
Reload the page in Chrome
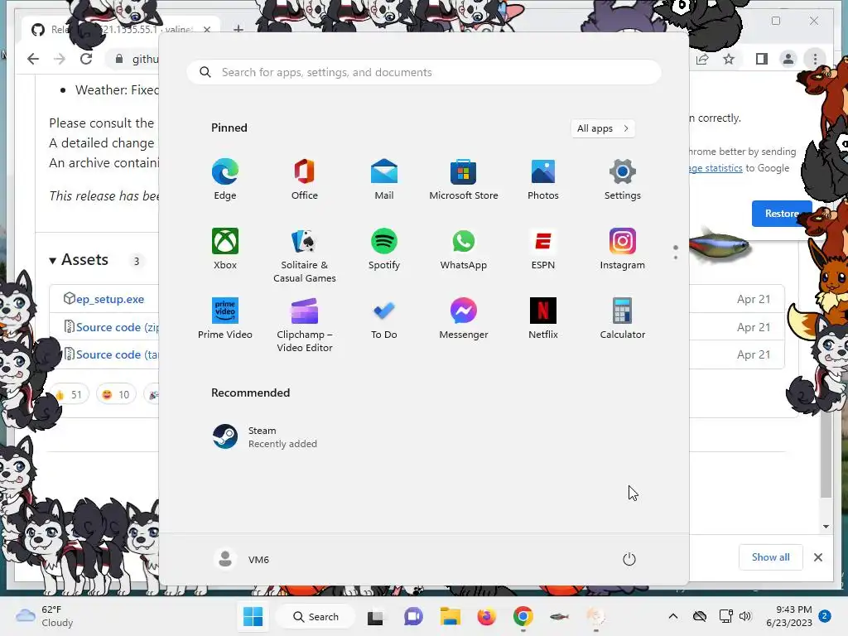86,59
